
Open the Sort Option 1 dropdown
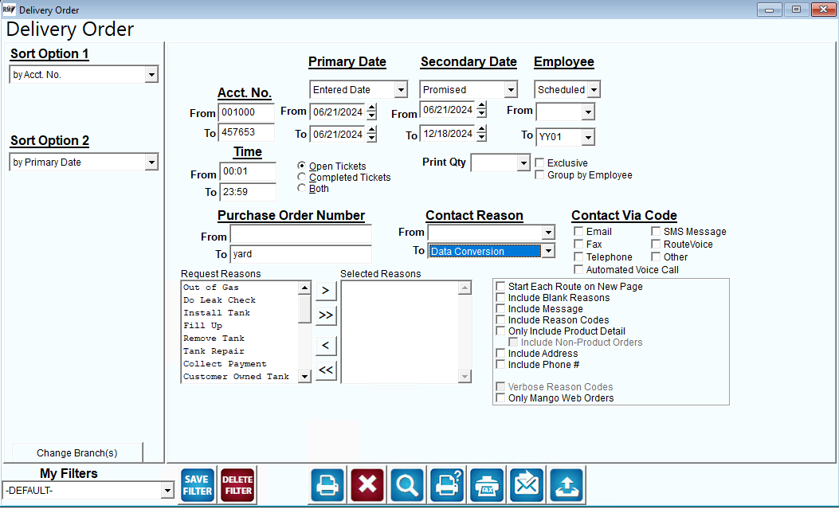[x=151, y=75]
